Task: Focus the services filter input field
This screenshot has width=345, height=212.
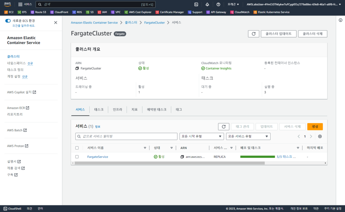Action: tap(126, 136)
